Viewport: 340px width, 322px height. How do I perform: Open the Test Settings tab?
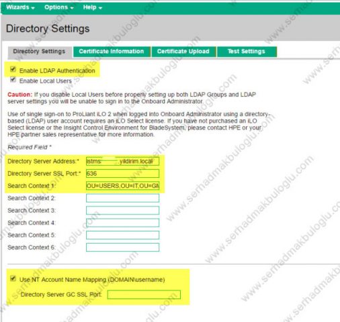tap(247, 52)
